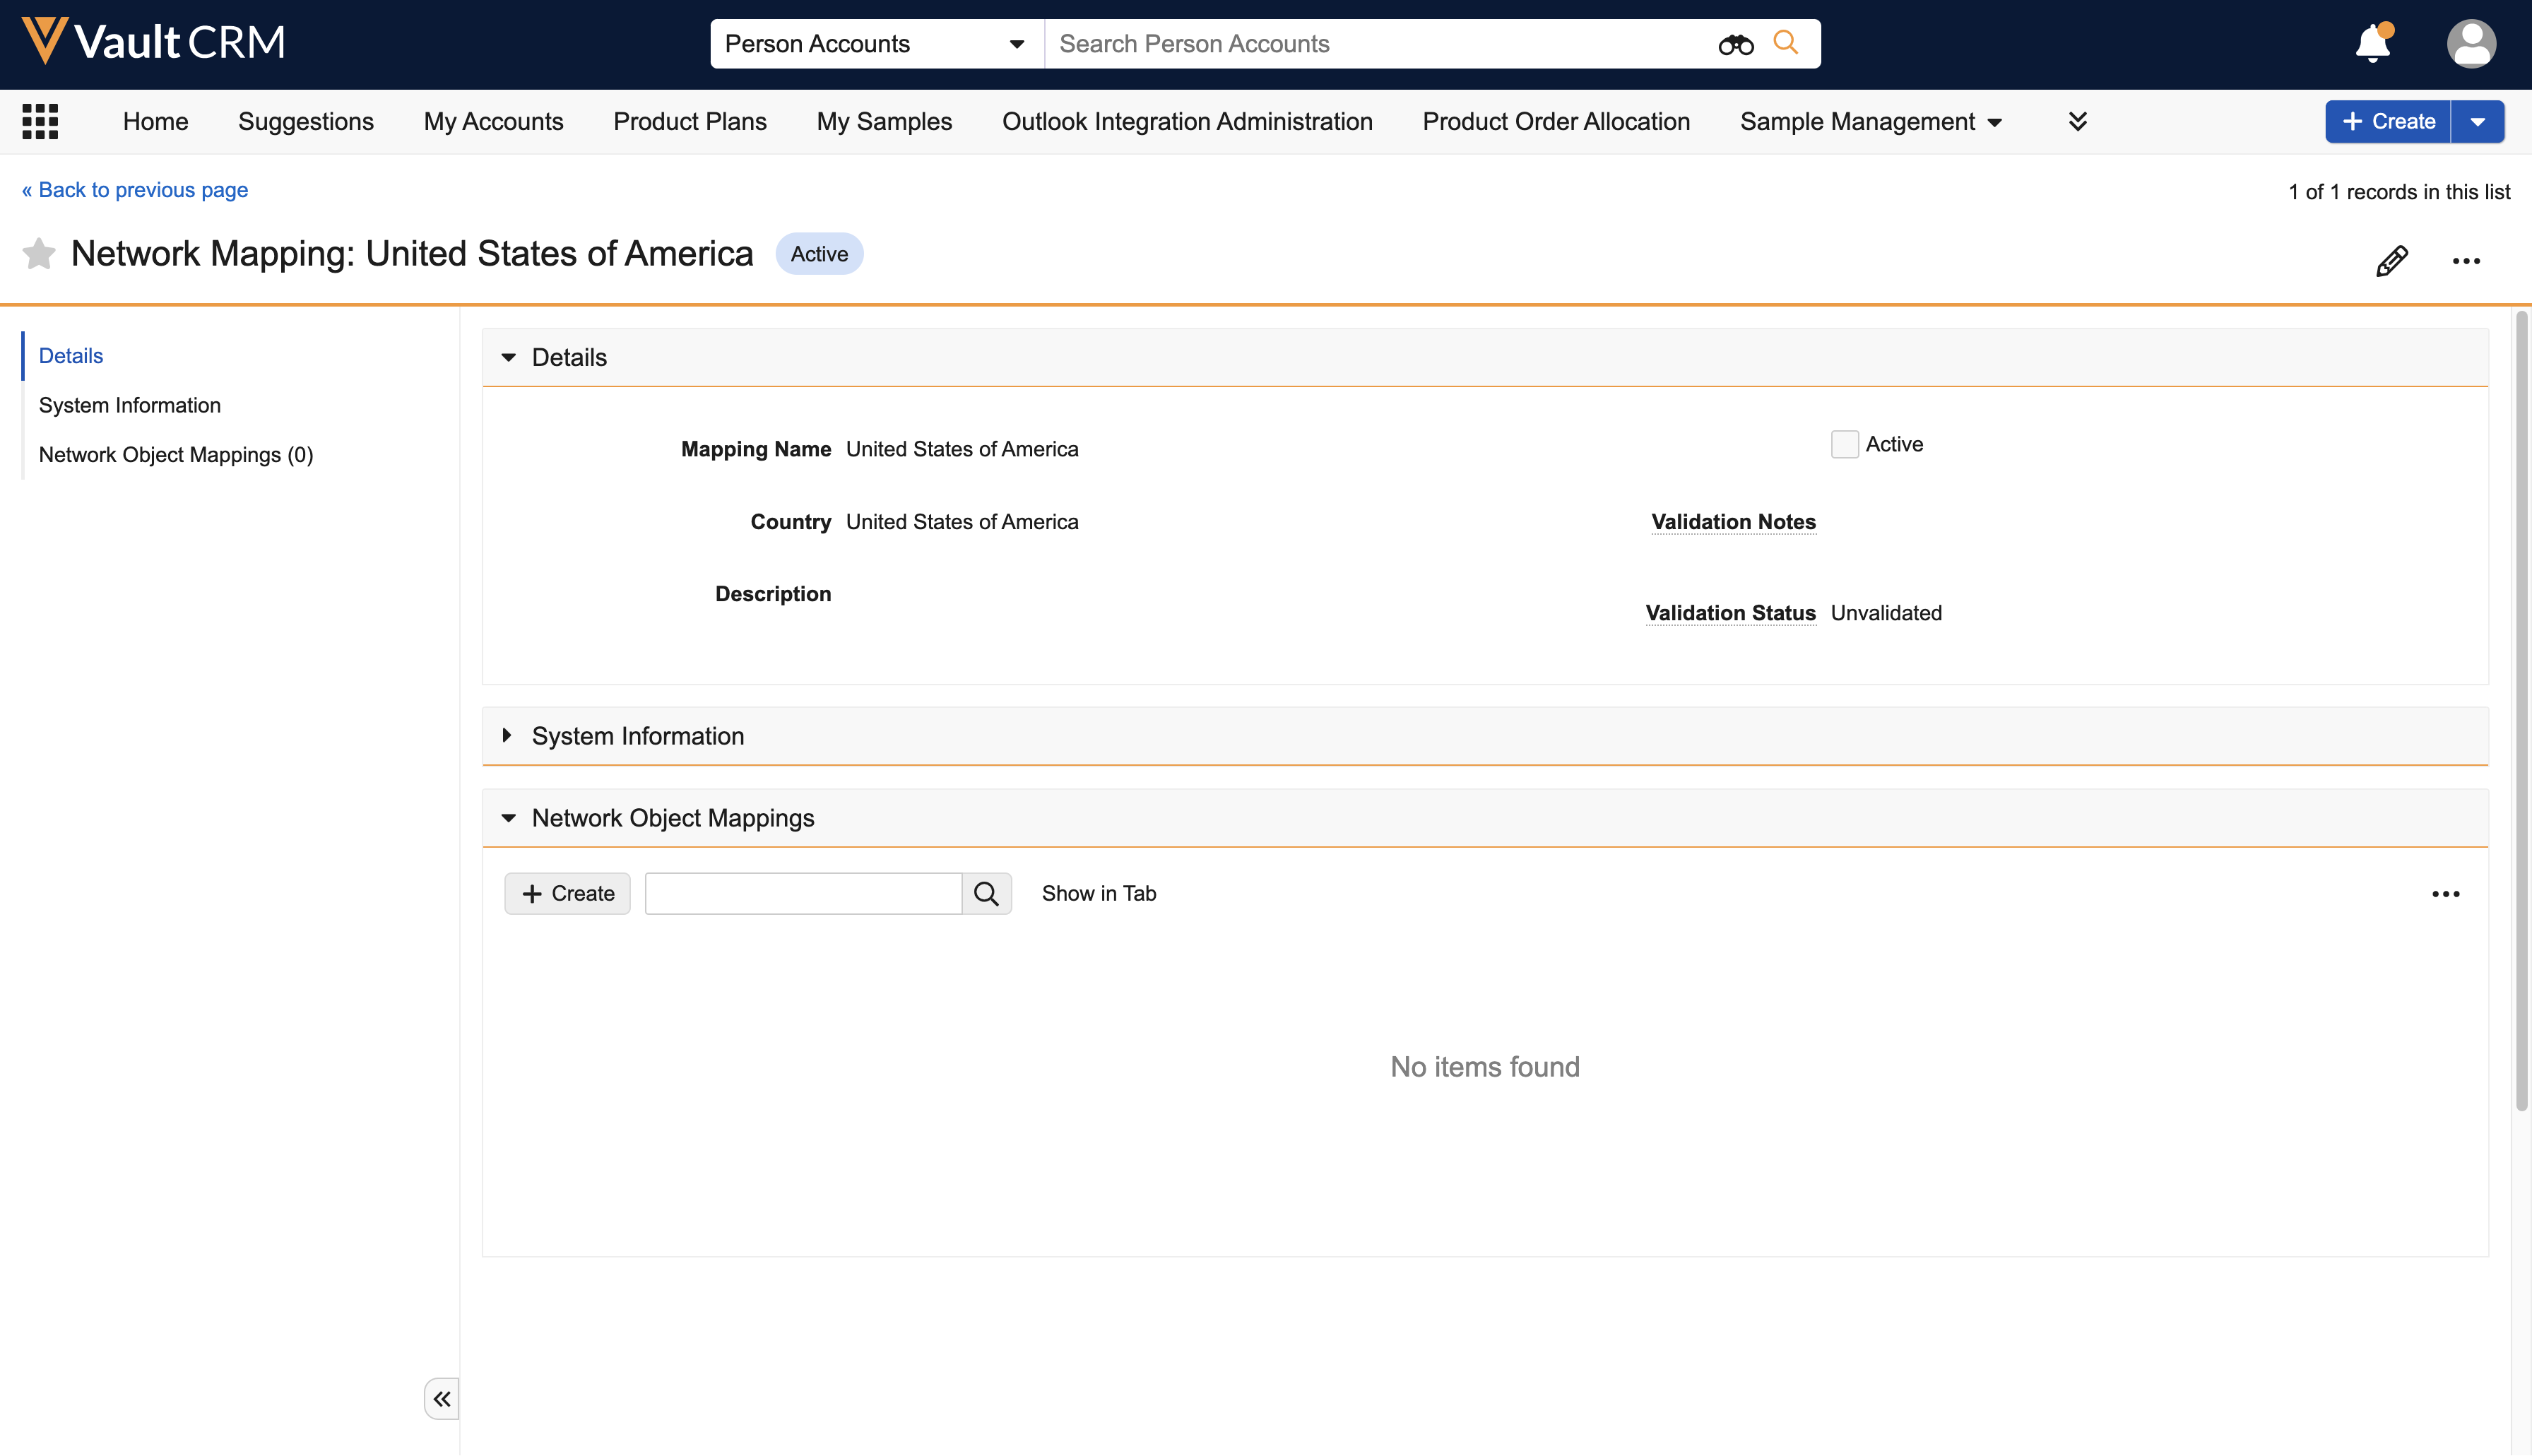Open the Product Plans tab
Viewport: 2532px width, 1456px height.
[x=689, y=122]
